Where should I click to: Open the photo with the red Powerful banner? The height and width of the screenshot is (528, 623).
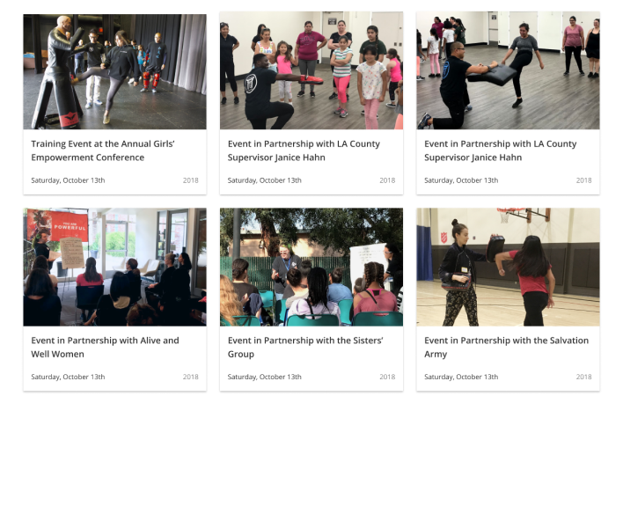(x=114, y=267)
